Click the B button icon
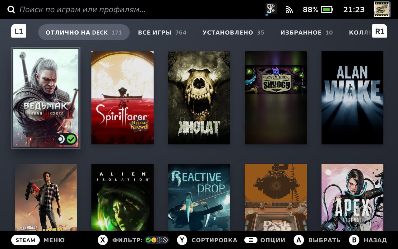 tap(354, 240)
